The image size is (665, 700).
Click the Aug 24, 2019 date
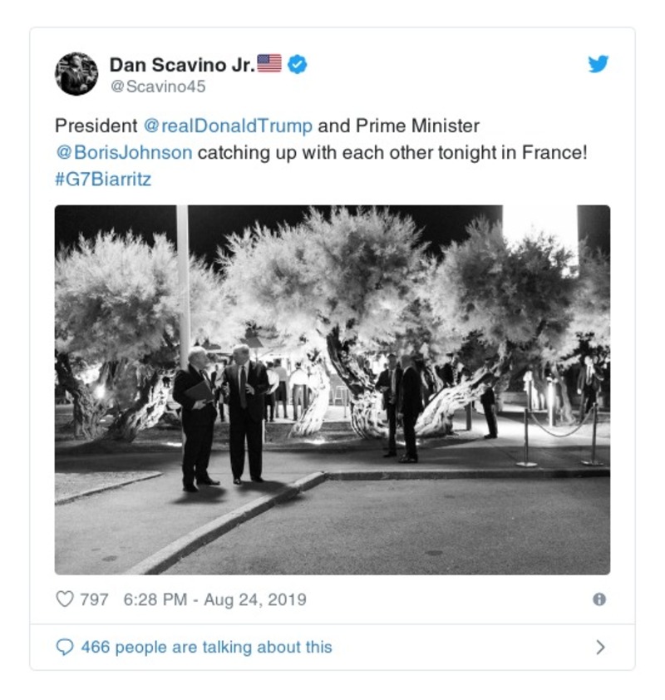point(255,599)
